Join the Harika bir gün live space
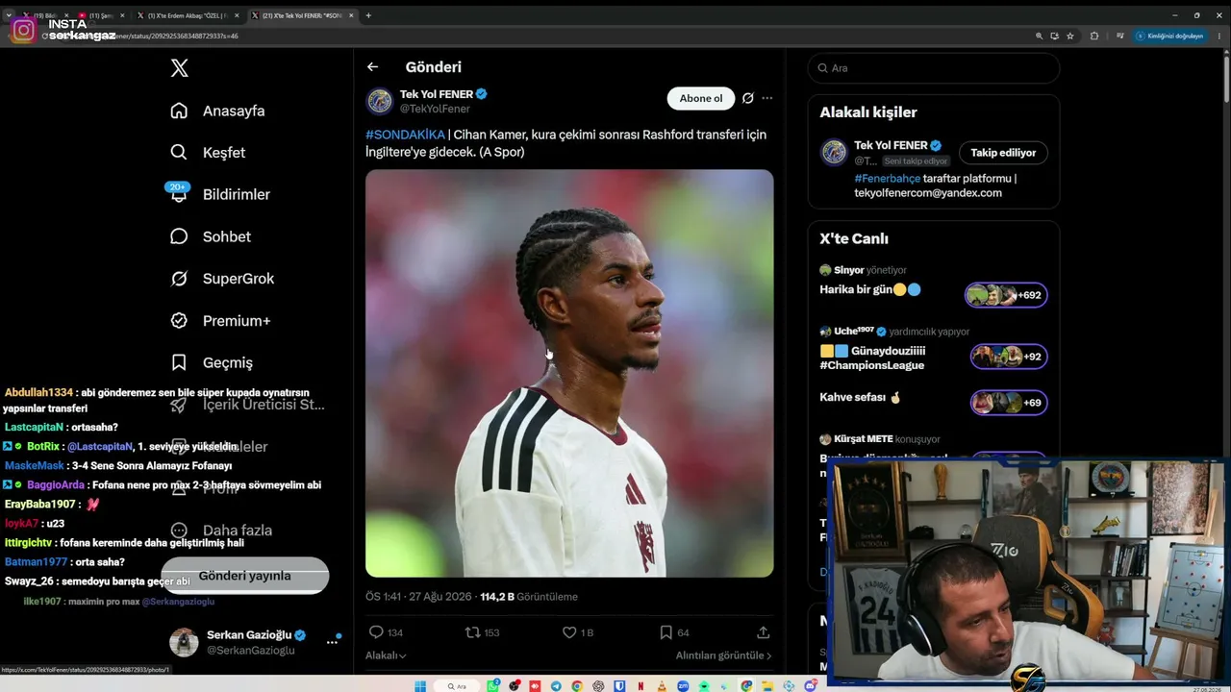Image resolution: width=1231 pixels, height=692 pixels. (1006, 295)
